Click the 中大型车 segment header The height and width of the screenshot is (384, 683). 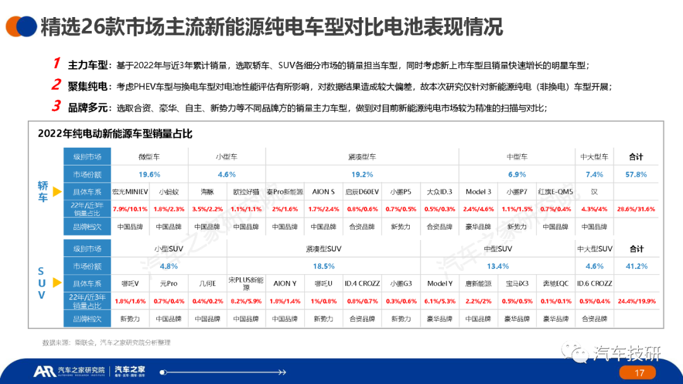pos(594,157)
